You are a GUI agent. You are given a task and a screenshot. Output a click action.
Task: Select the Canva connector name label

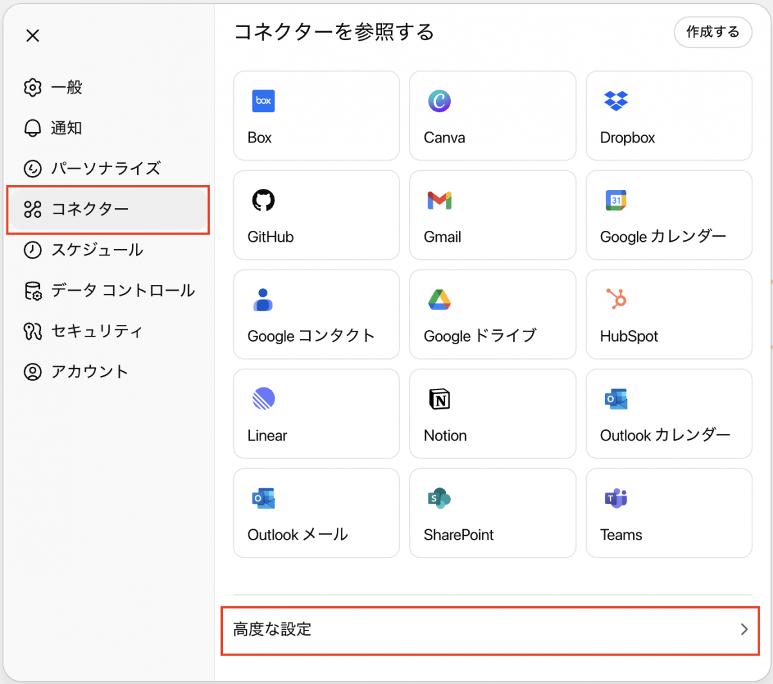click(x=444, y=138)
